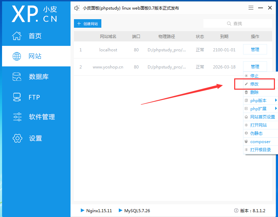Click inside the 查找 search field
Image resolution: width=278 pixels, height=217 pixels.
(x=238, y=24)
